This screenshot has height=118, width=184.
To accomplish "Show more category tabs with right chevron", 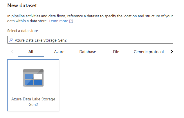I will [x=172, y=52].
